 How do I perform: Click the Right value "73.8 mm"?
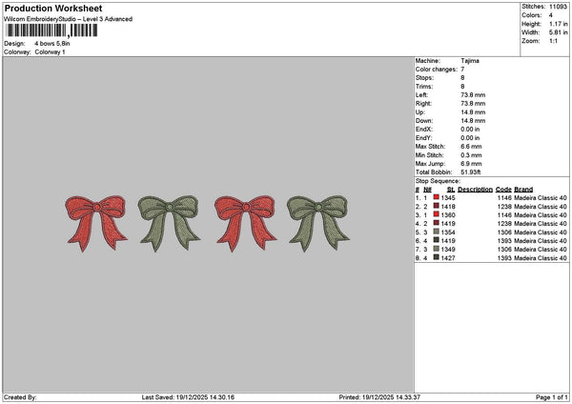point(473,104)
